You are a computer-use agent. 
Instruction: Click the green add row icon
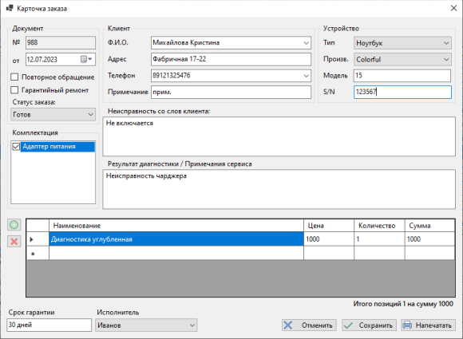click(14, 225)
